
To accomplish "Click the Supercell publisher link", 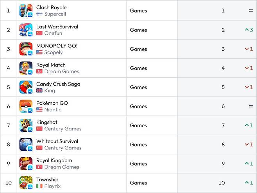I will 55,14.
